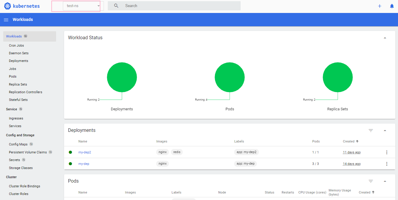Navigate to Cluster Role Bindings

point(25,186)
